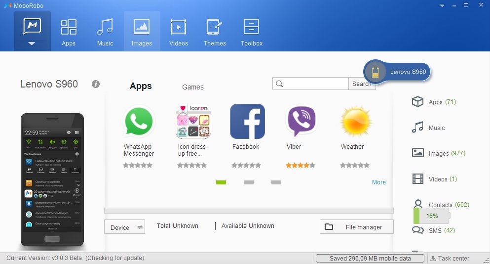490x264 pixels.
Task: Open SMS (42) in sidebar
Action: (433, 230)
